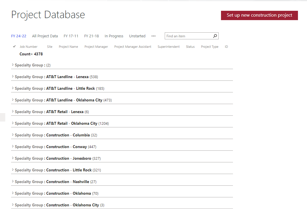The width and height of the screenshot is (307, 209).
Task: Switch to the In Progress view
Action: click(x=114, y=36)
